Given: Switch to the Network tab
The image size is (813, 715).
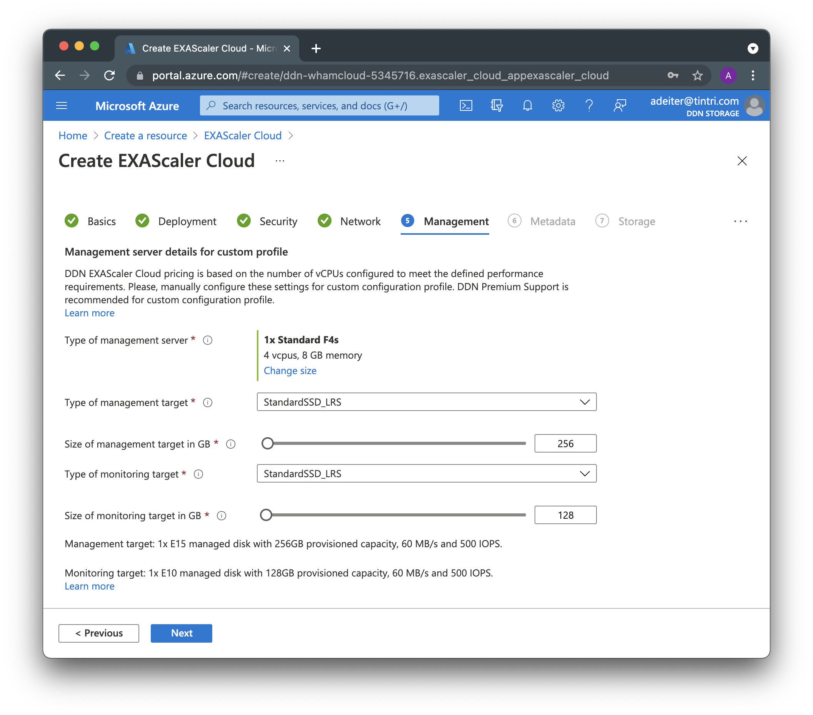Looking at the screenshot, I should click(x=360, y=221).
